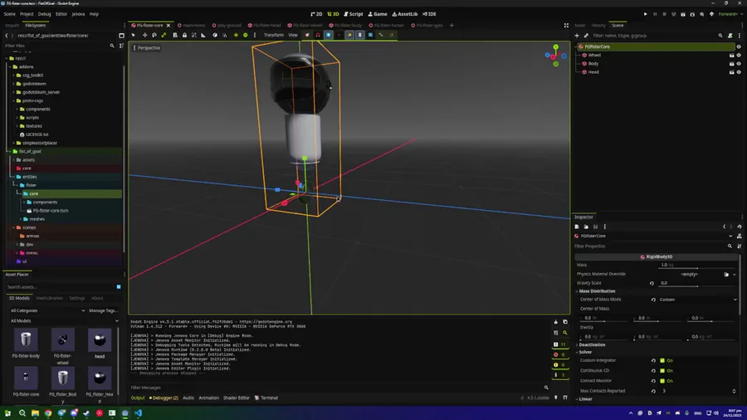Activate the Scale Mode tool
This screenshot has height=420, width=747.
pos(164,35)
